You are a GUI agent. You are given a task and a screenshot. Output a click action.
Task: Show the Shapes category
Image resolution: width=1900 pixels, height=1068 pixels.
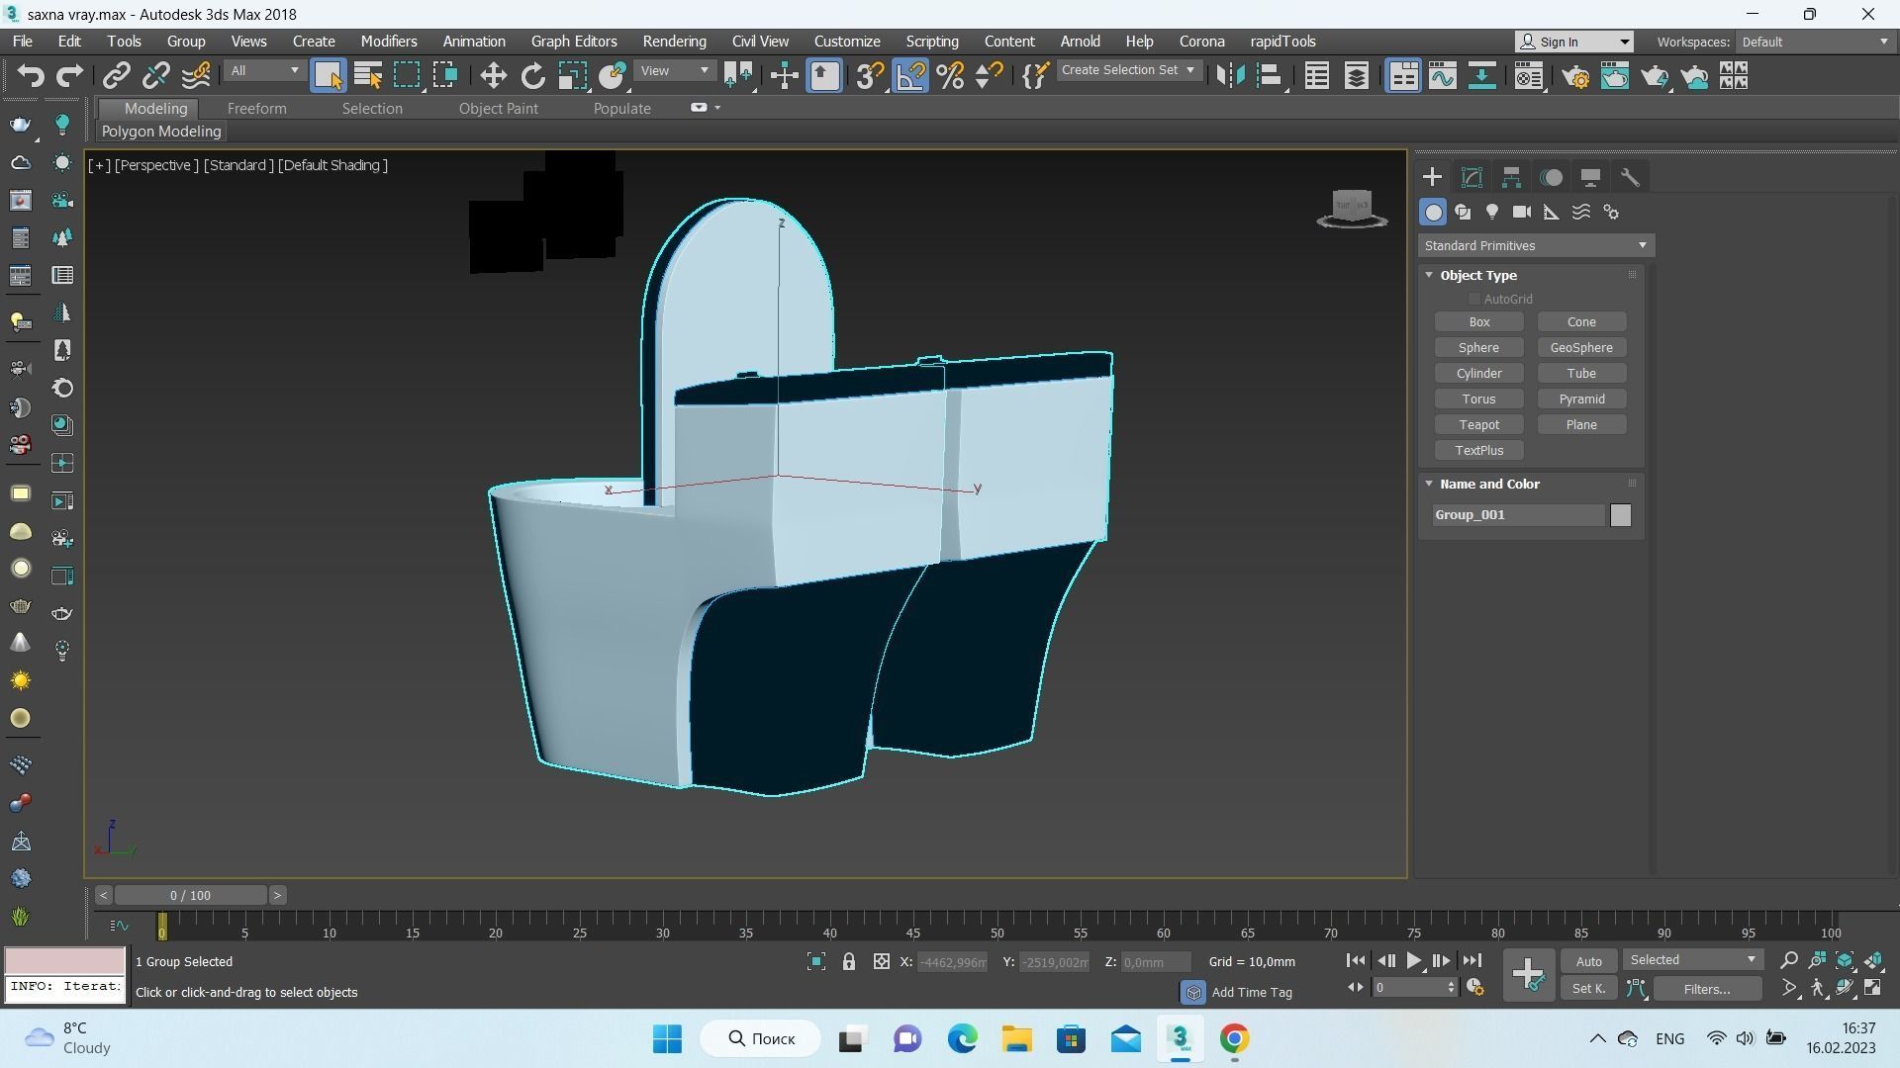tap(1463, 213)
